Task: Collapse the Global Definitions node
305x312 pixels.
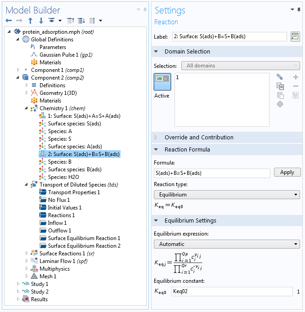Action: (18, 39)
